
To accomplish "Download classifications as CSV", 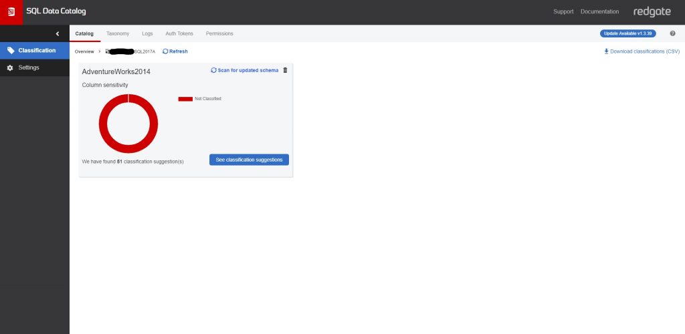I will 642,51.
